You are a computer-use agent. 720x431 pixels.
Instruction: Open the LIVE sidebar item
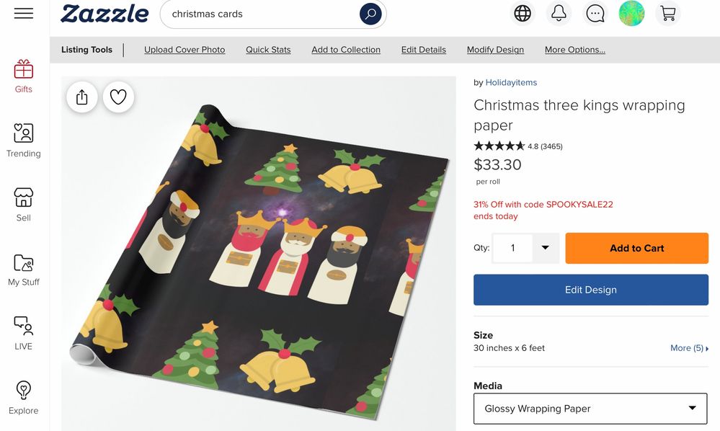[23, 334]
